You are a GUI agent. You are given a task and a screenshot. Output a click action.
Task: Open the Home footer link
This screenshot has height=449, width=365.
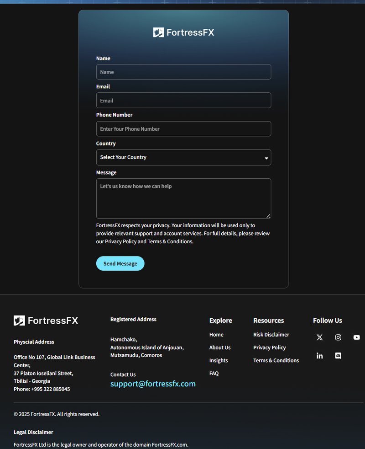tap(216, 334)
